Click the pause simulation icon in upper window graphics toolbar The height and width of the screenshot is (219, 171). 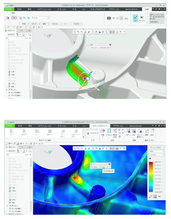tap(121, 32)
